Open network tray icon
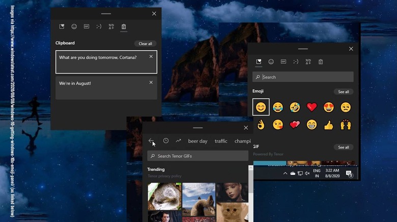397x222 pixels. coord(300,173)
